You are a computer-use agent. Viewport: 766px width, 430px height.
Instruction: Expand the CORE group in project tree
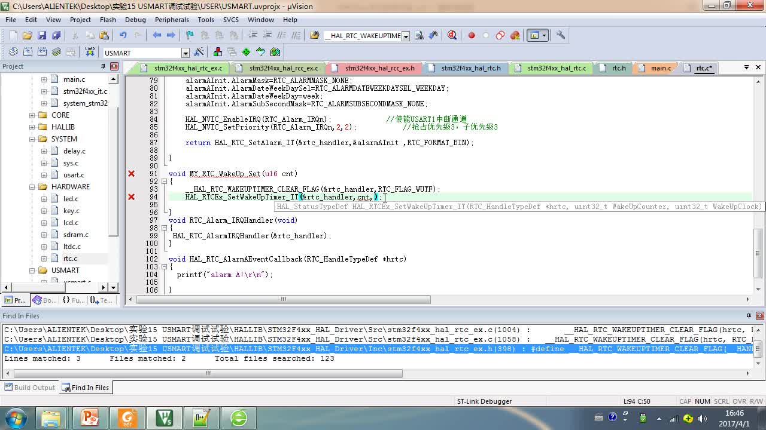coord(32,115)
